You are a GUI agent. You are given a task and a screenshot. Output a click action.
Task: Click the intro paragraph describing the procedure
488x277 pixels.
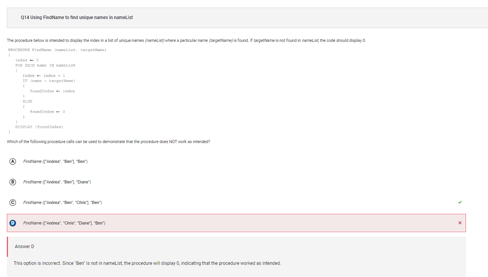(186, 40)
